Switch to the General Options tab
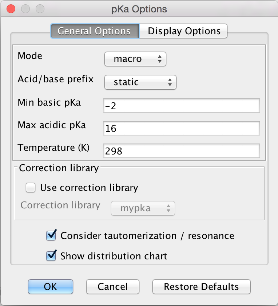Image resolution: width=278 pixels, height=306 pixels. 94,31
